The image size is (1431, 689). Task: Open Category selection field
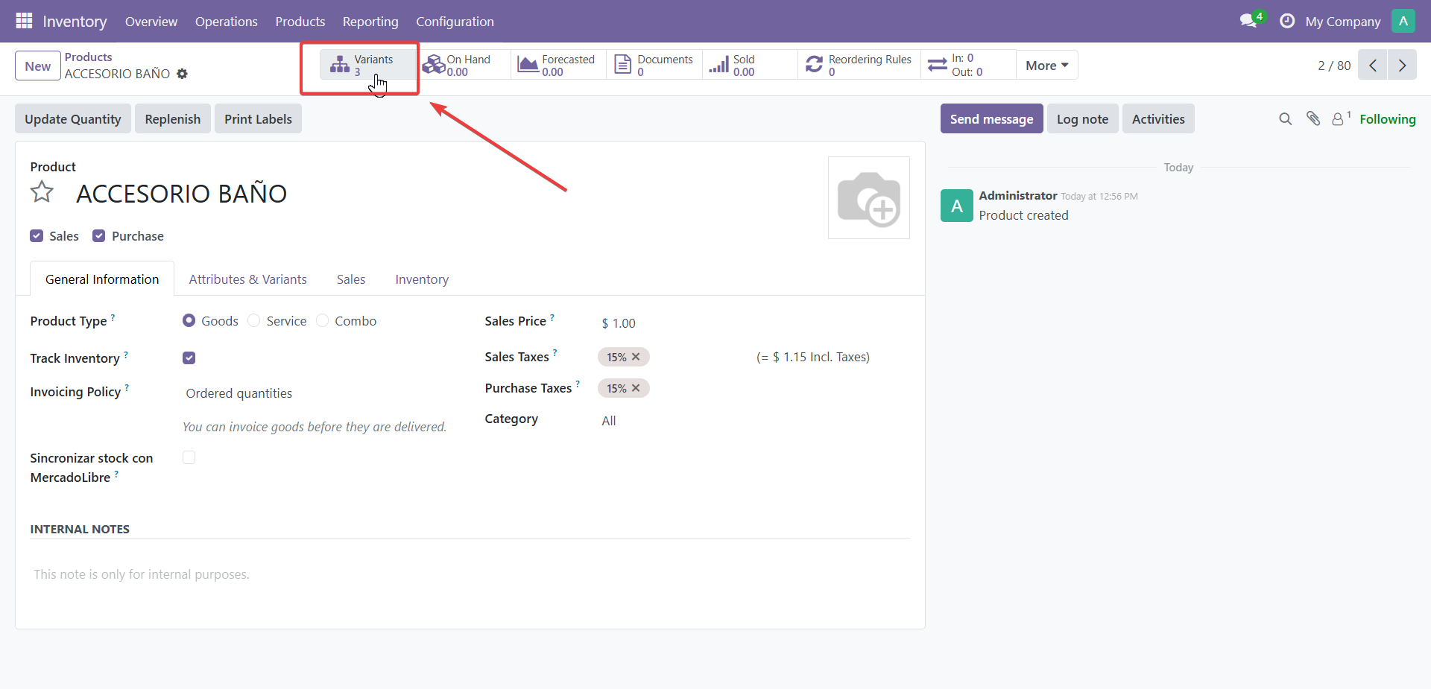click(754, 421)
